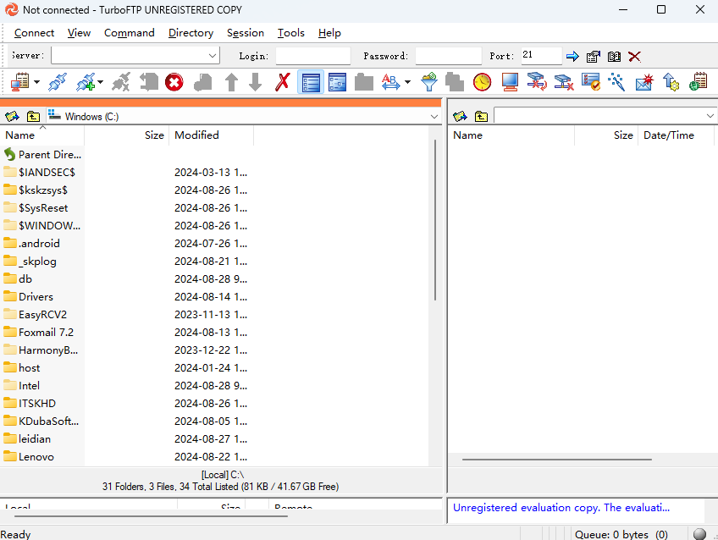The image size is (718, 540).
Task: Open the Connect menu
Action: 34,33
